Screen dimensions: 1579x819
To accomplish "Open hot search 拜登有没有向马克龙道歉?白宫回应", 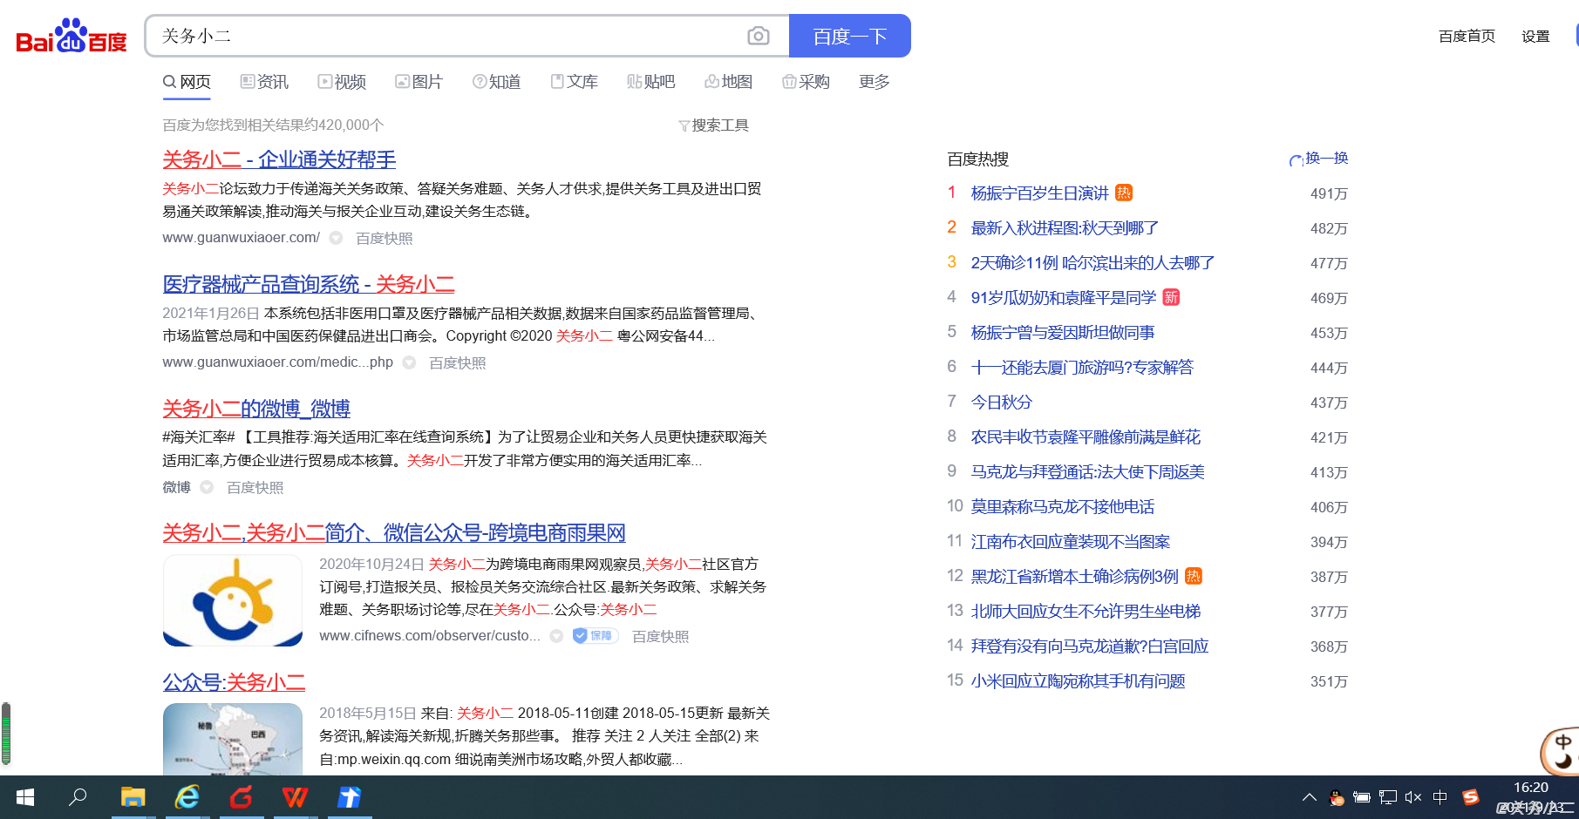I will pos(1090,646).
